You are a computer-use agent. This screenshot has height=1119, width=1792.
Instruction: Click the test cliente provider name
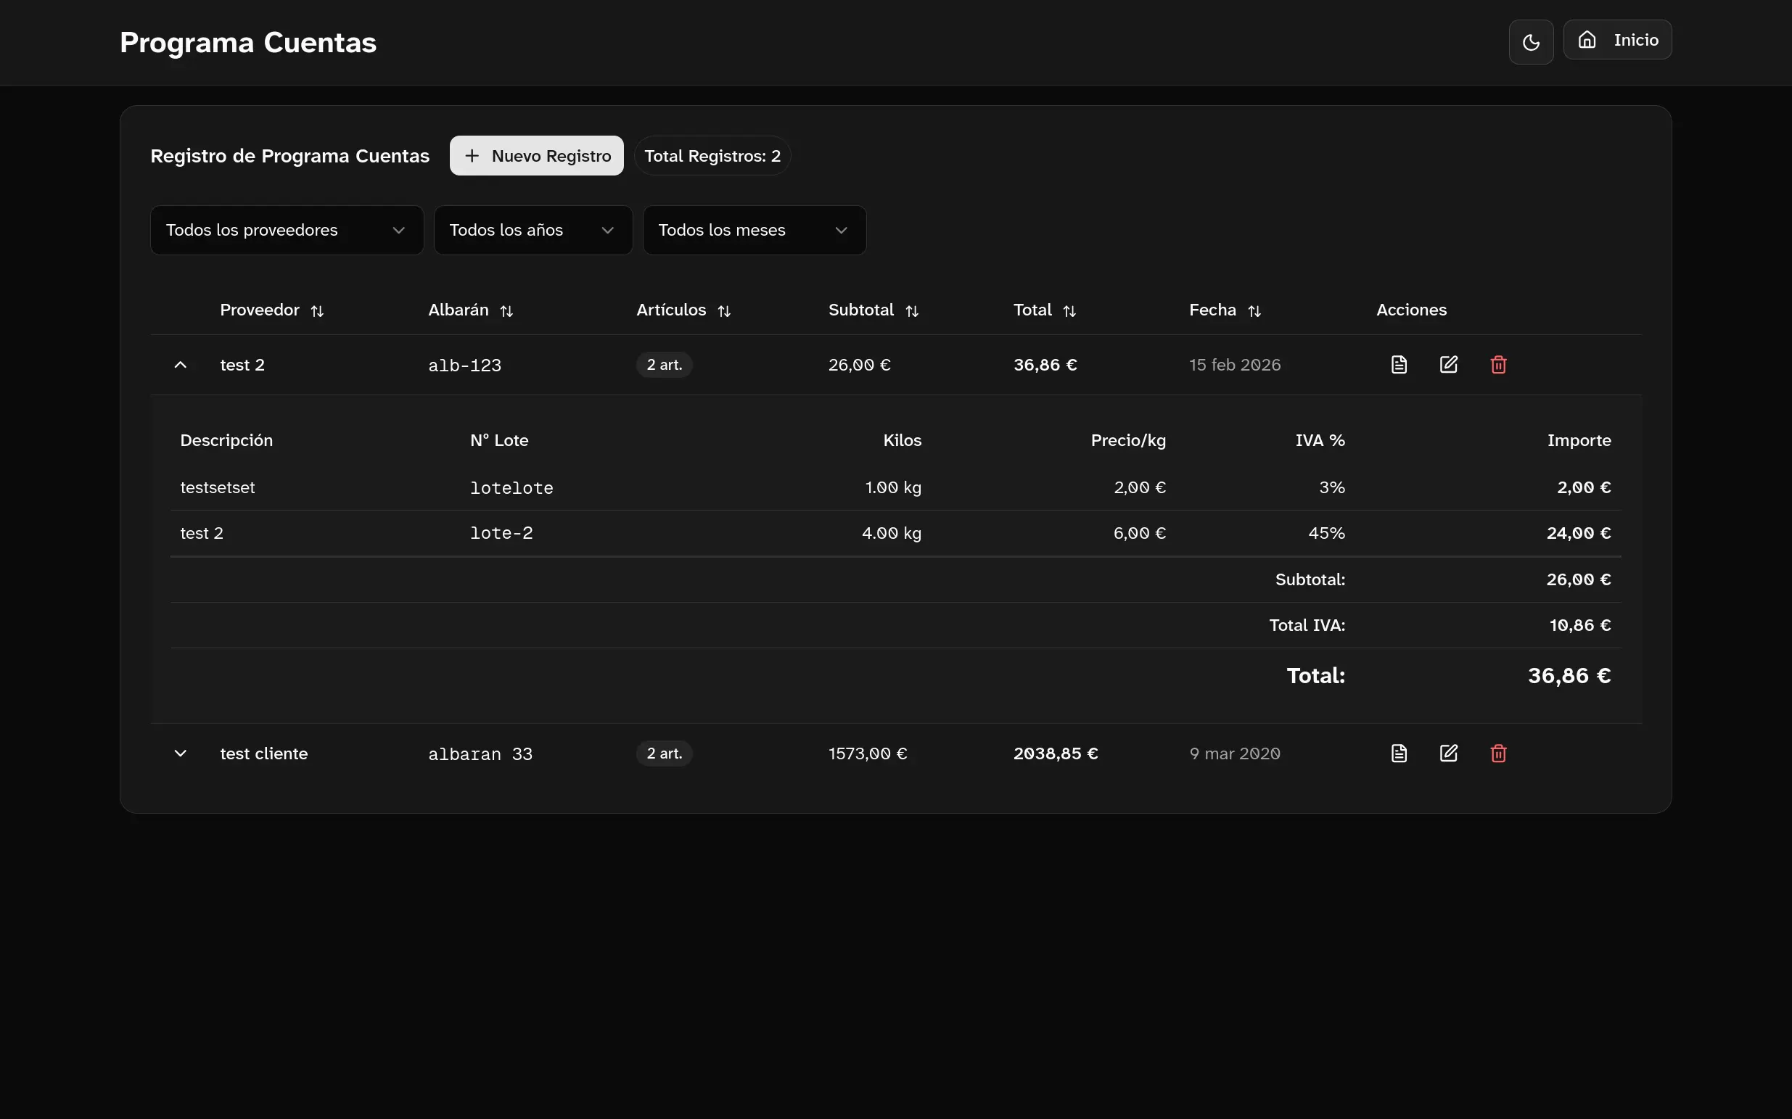[263, 753]
